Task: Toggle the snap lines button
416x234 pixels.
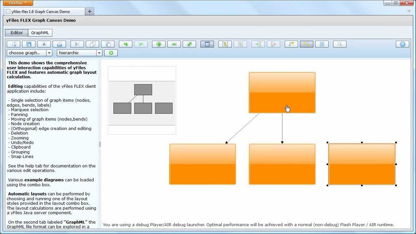Action: (x=306, y=44)
